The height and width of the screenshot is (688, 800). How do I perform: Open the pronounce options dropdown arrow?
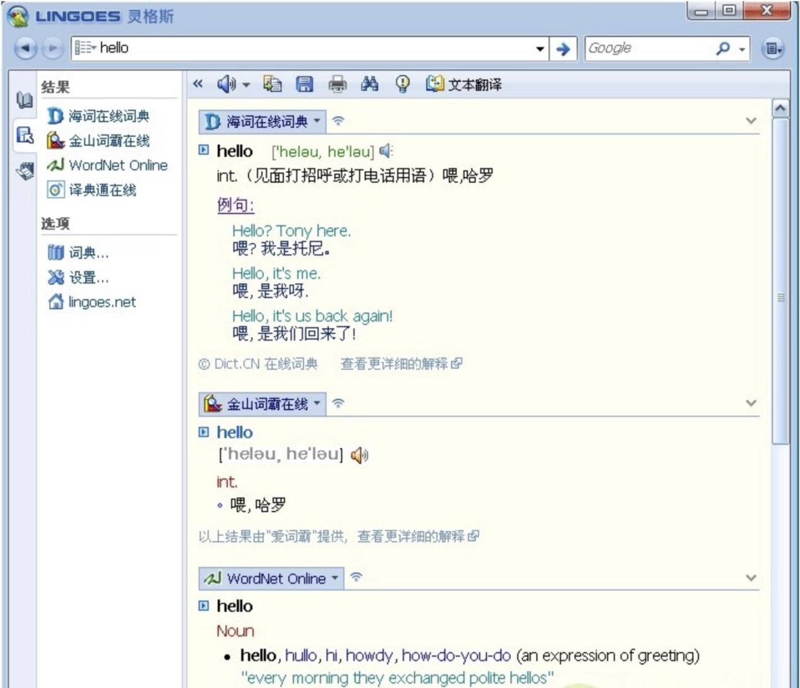tap(246, 84)
